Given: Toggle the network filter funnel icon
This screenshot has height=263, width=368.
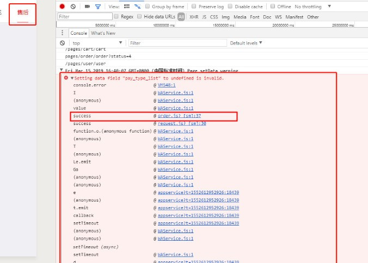Looking at the screenshot, I should coord(98,7).
